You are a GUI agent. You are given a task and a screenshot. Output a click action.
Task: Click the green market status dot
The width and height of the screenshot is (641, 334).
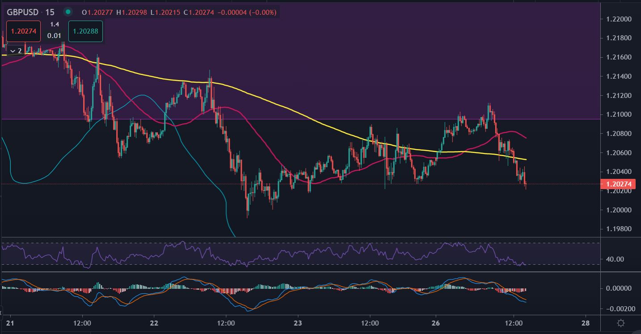(x=67, y=12)
